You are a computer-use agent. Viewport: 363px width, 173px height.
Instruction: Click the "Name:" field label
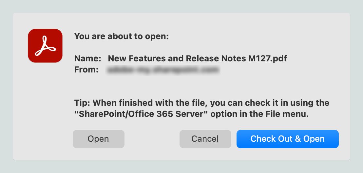click(x=87, y=59)
